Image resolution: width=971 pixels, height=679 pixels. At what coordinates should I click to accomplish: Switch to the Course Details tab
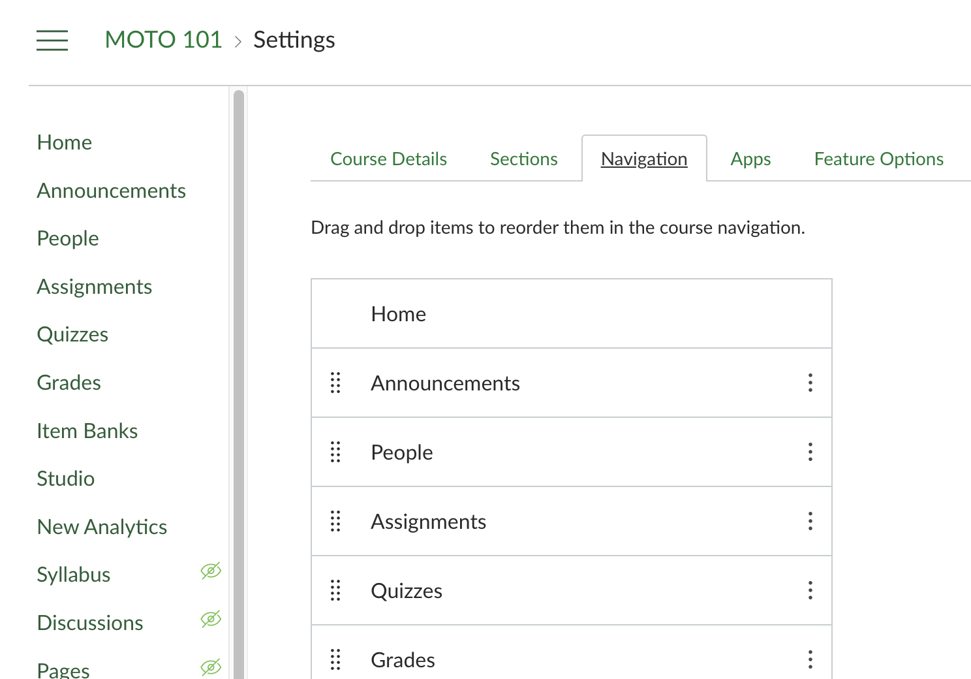coord(388,159)
